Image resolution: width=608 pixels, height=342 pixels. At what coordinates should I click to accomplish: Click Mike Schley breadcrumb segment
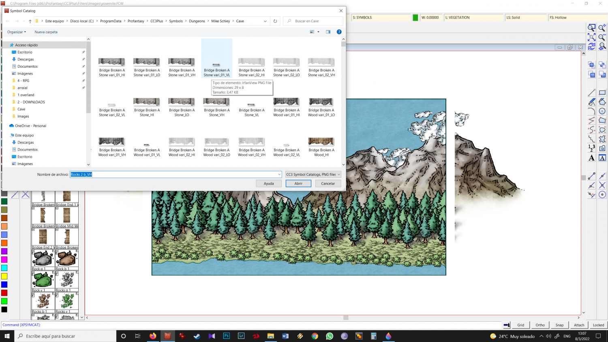click(x=221, y=21)
